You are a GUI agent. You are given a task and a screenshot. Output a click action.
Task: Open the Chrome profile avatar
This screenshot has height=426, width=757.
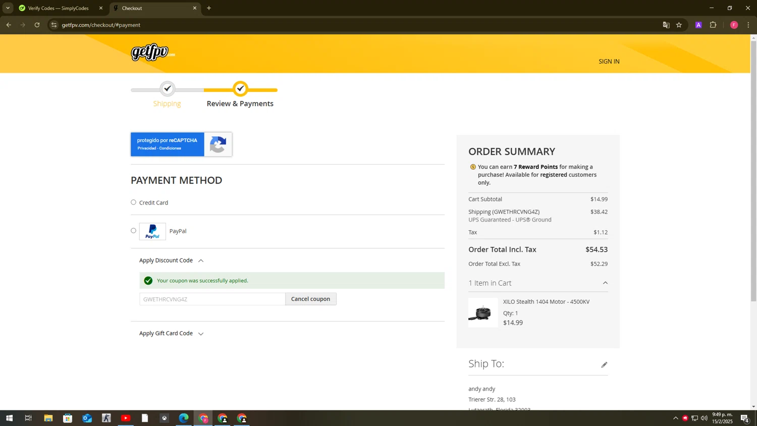(734, 25)
